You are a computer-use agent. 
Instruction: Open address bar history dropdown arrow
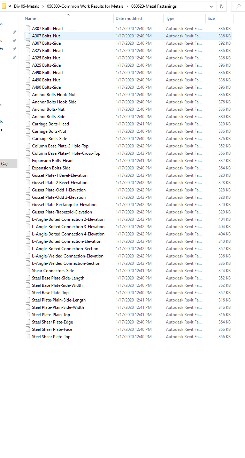click(x=211, y=6)
